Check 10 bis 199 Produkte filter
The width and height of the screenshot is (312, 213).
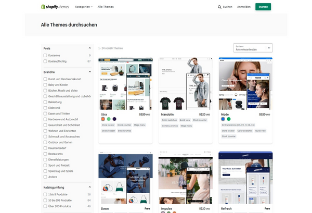[45, 201]
